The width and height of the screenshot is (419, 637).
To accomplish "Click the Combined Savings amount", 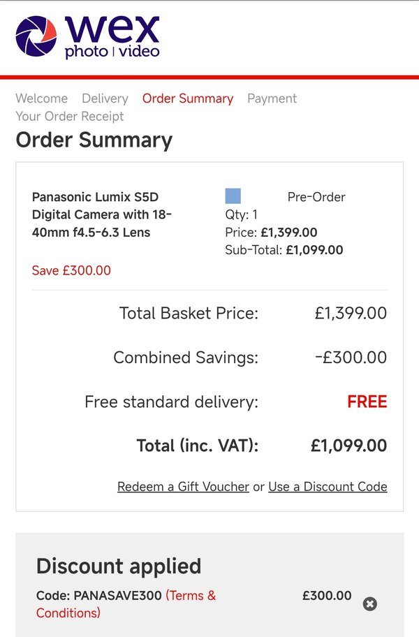I will tap(351, 358).
